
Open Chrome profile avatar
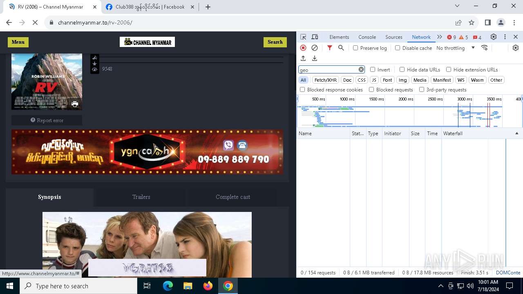point(501,22)
